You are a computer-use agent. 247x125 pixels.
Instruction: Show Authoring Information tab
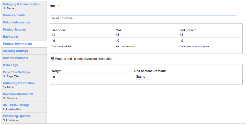pos(24,85)
